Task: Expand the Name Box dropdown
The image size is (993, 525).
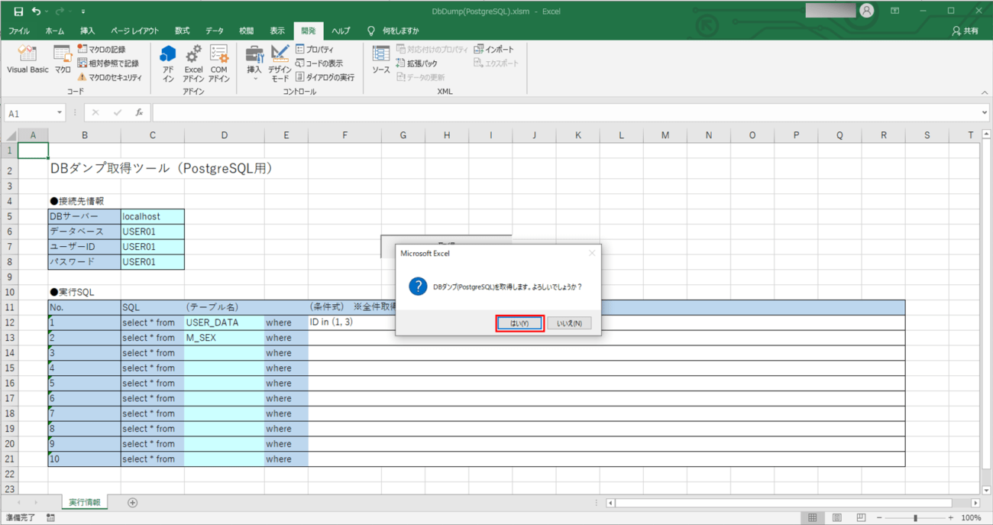Action: [x=60, y=113]
